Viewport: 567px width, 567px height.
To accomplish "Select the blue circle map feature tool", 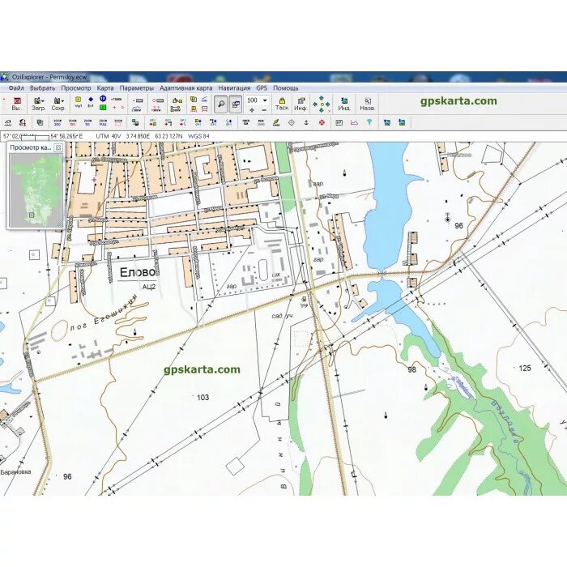I will [103, 99].
